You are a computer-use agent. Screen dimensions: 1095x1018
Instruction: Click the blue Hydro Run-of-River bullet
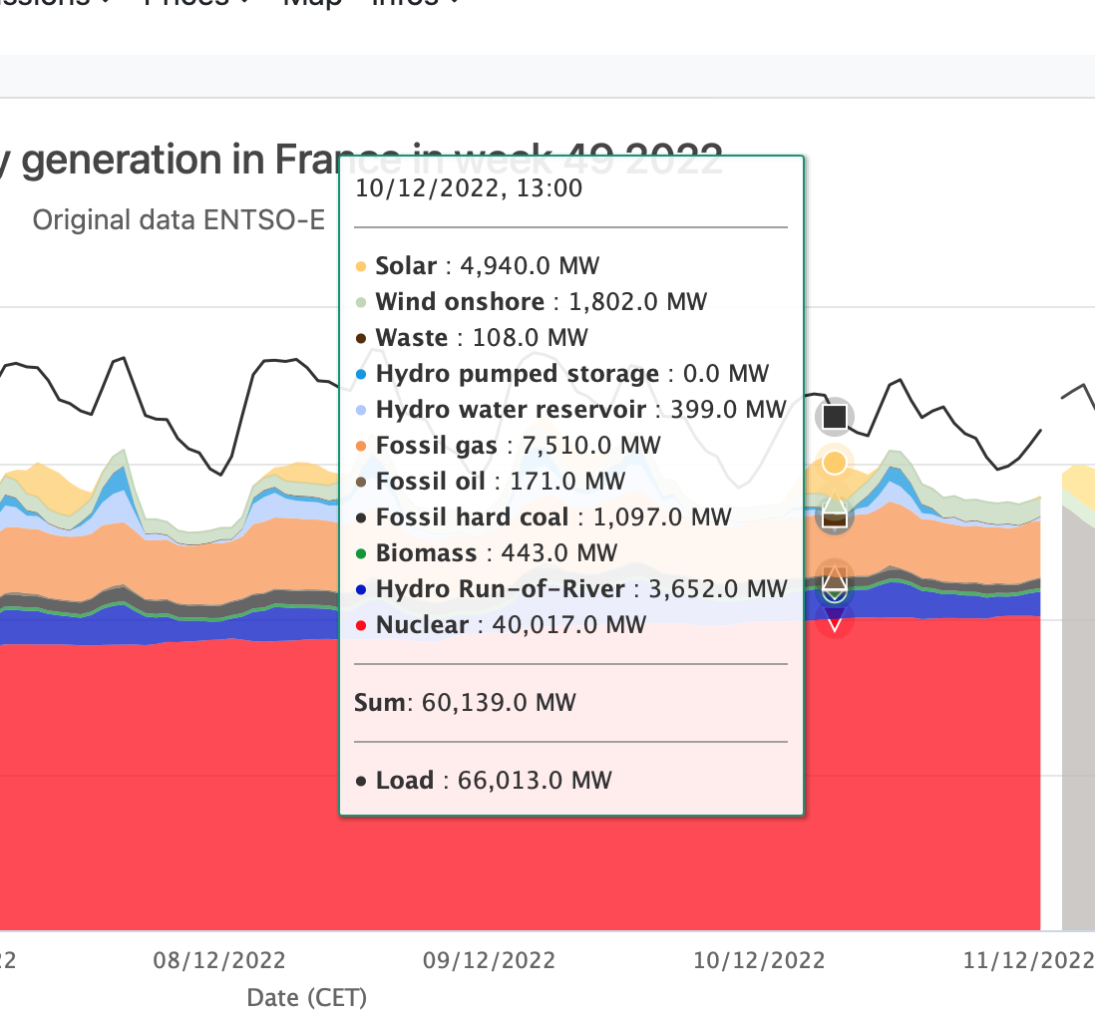361,590
